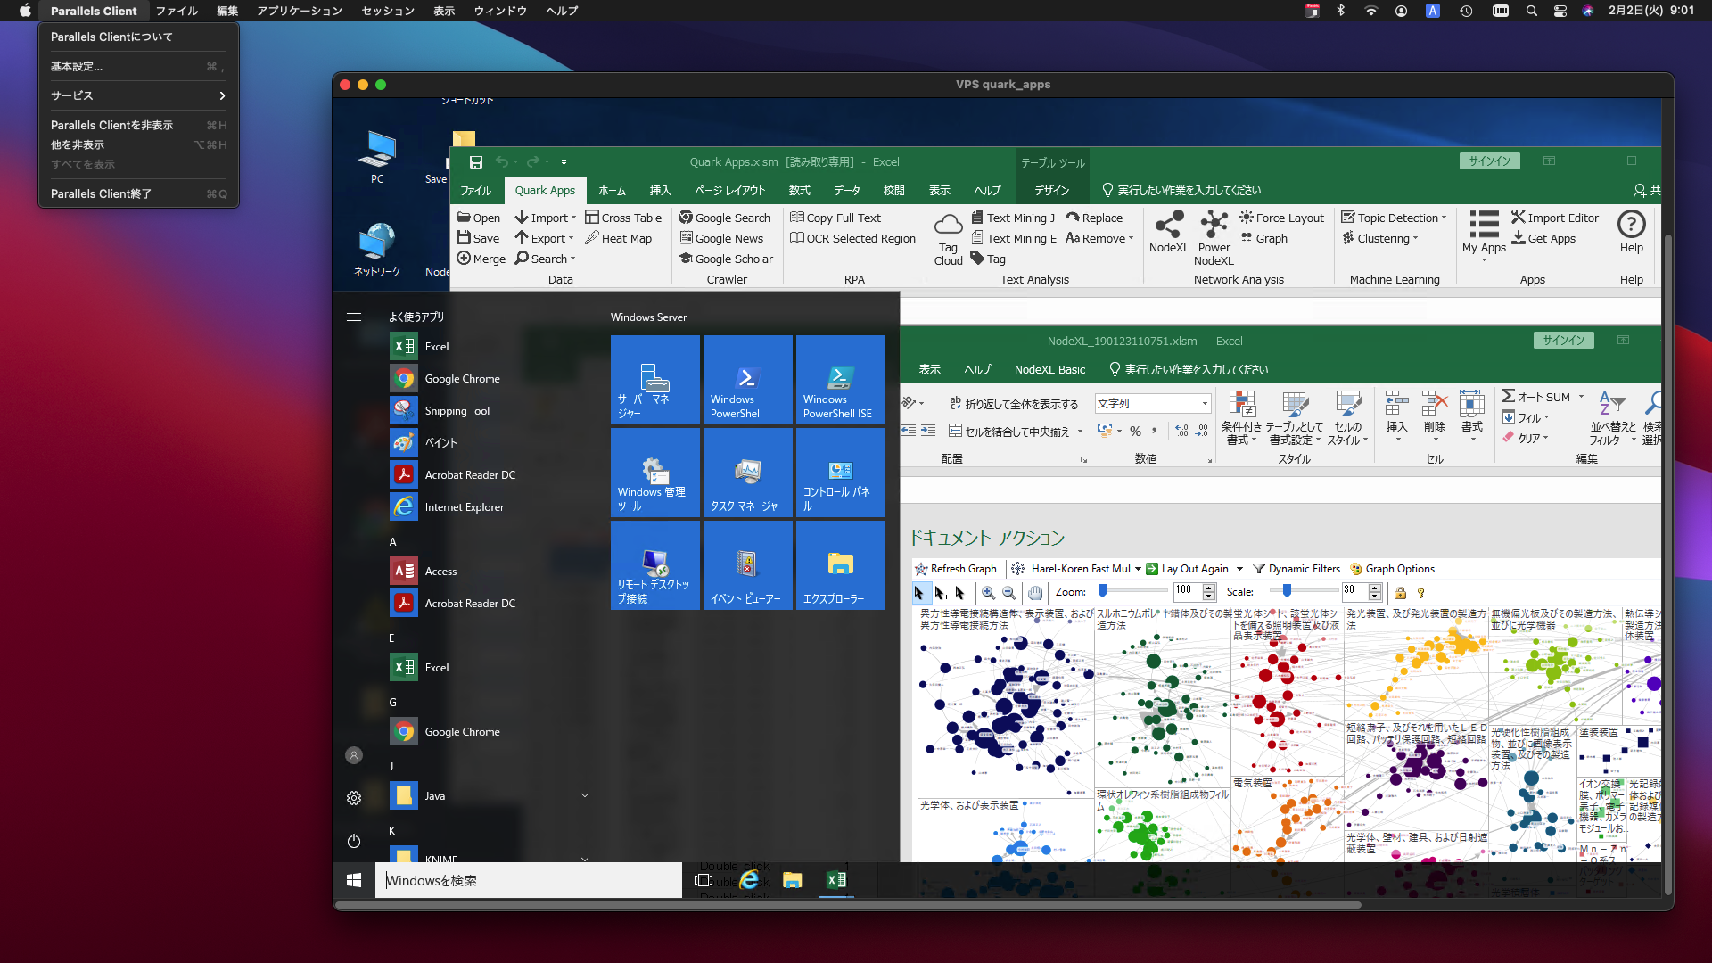Click the graph Zoom slider handle

[x=1102, y=590]
